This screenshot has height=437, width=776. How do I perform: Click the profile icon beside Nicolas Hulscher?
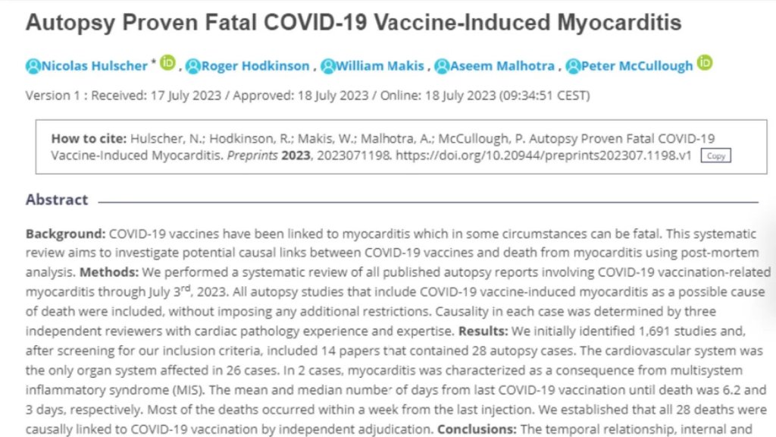point(33,66)
